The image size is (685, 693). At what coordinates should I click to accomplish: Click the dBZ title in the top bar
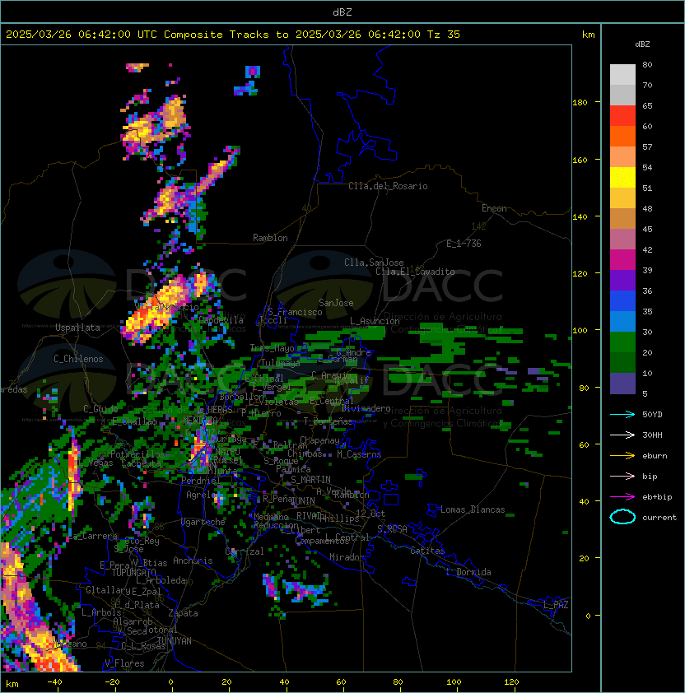342,12
